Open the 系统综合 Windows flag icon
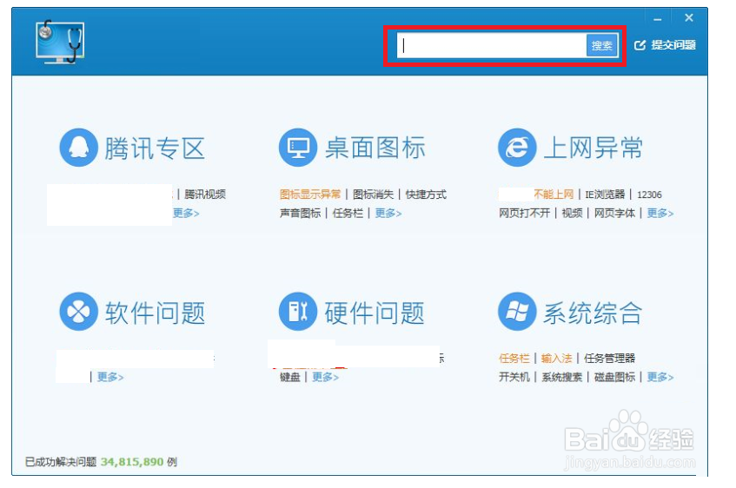The image size is (736, 488). point(517,312)
